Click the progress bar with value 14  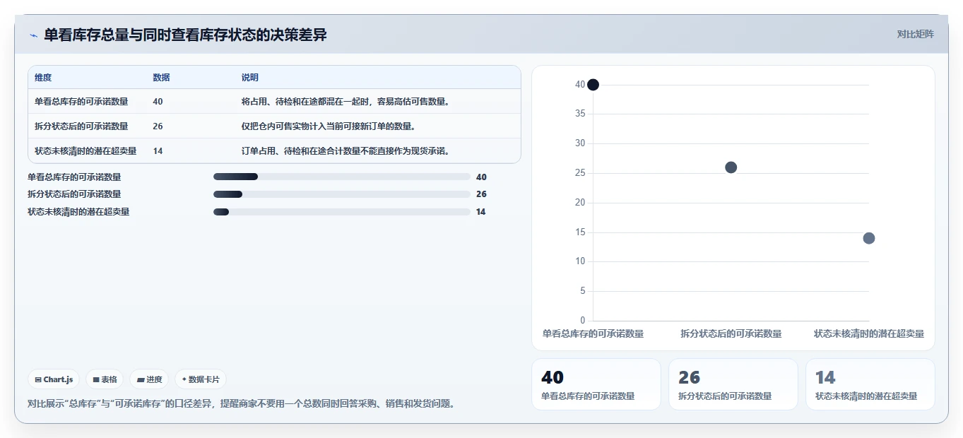(x=342, y=212)
